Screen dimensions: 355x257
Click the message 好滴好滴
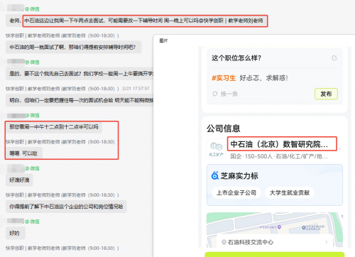19,180
